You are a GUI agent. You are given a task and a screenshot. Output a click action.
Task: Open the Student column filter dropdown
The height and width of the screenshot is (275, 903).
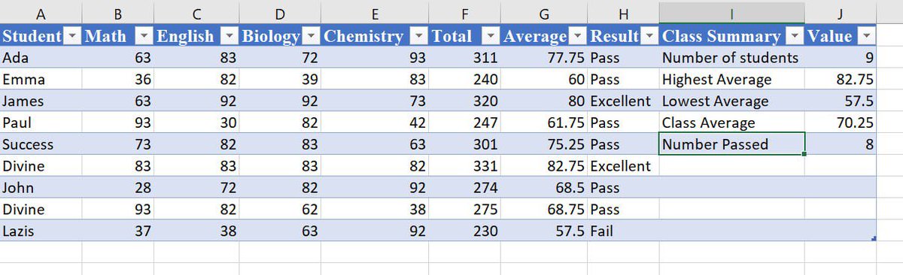(x=72, y=37)
